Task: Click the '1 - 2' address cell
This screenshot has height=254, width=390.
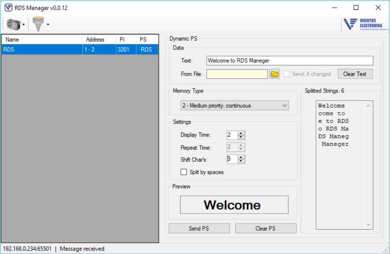Action: pos(99,49)
